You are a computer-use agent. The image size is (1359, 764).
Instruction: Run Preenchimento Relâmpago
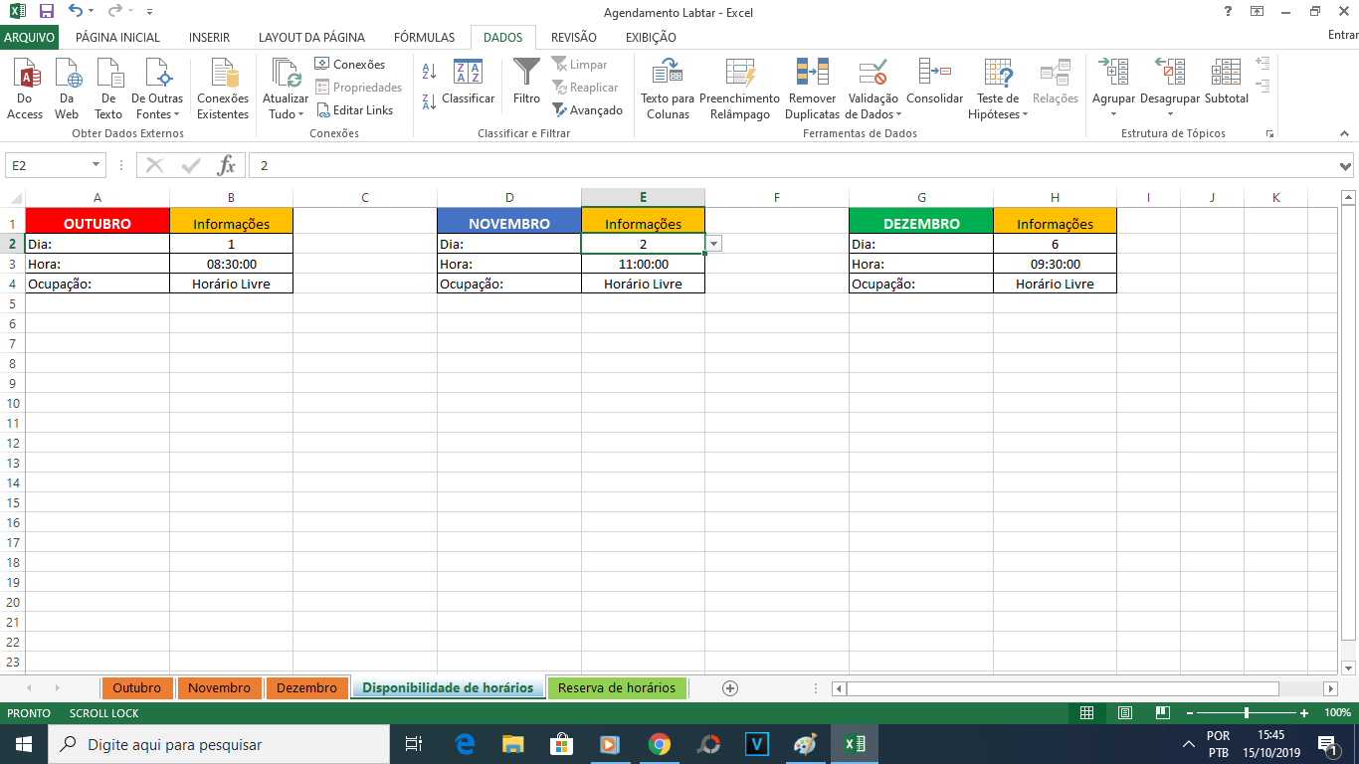[x=739, y=89]
